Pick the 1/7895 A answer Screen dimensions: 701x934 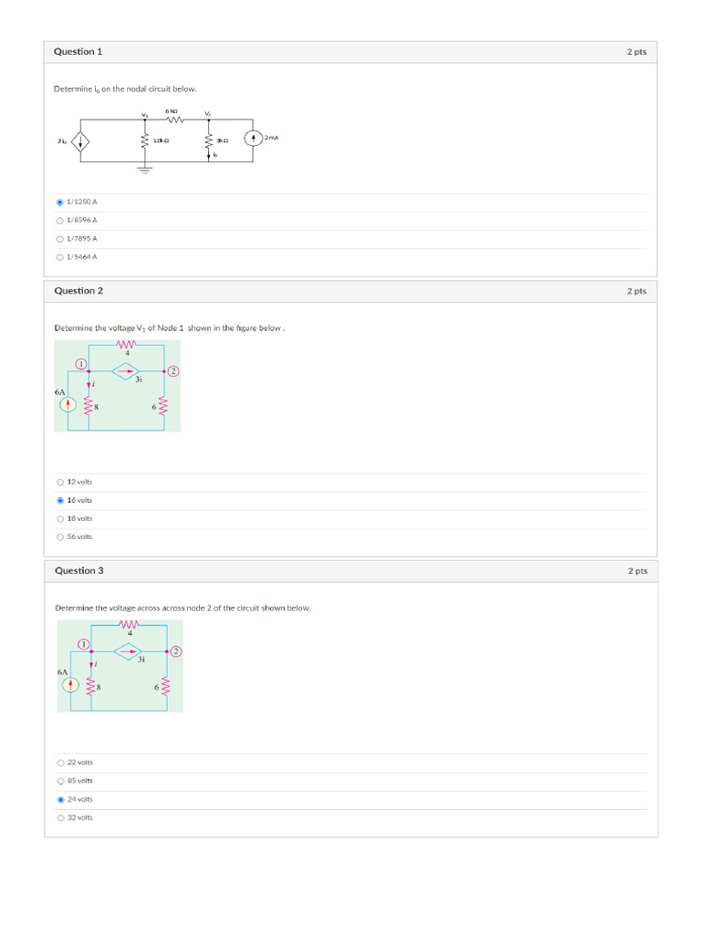point(60,239)
